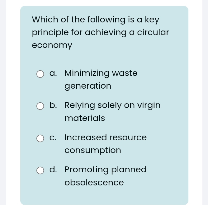Click the "principle for achieving a circular" line
The image size is (208, 205).
pos(100,32)
